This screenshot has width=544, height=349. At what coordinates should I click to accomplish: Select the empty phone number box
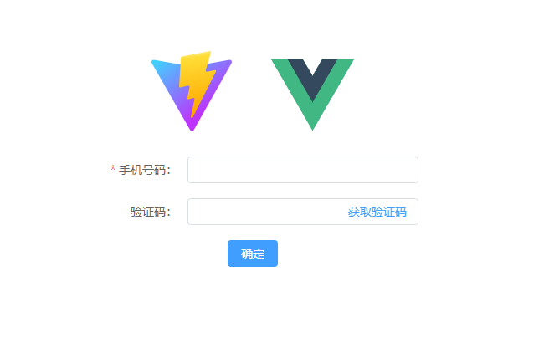coord(302,170)
